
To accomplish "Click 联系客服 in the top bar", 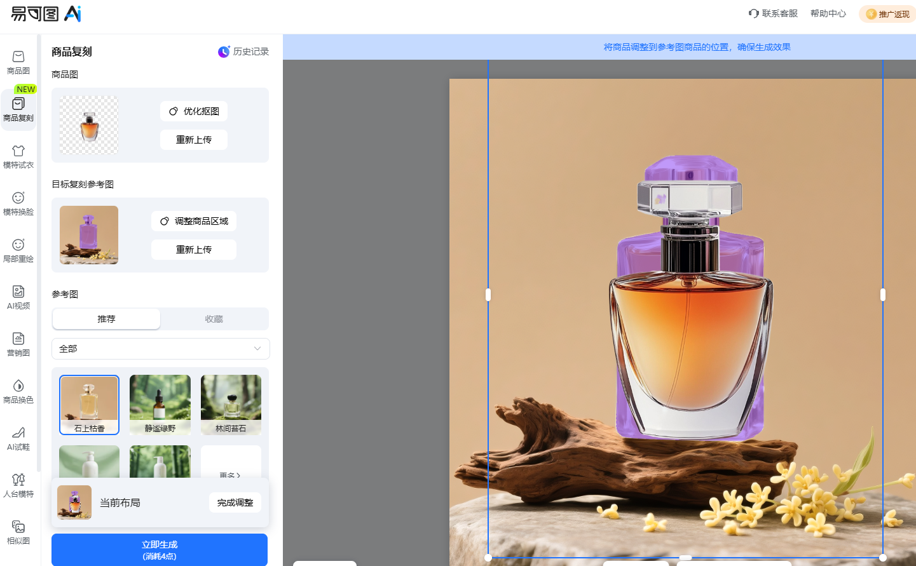I will pos(773,13).
